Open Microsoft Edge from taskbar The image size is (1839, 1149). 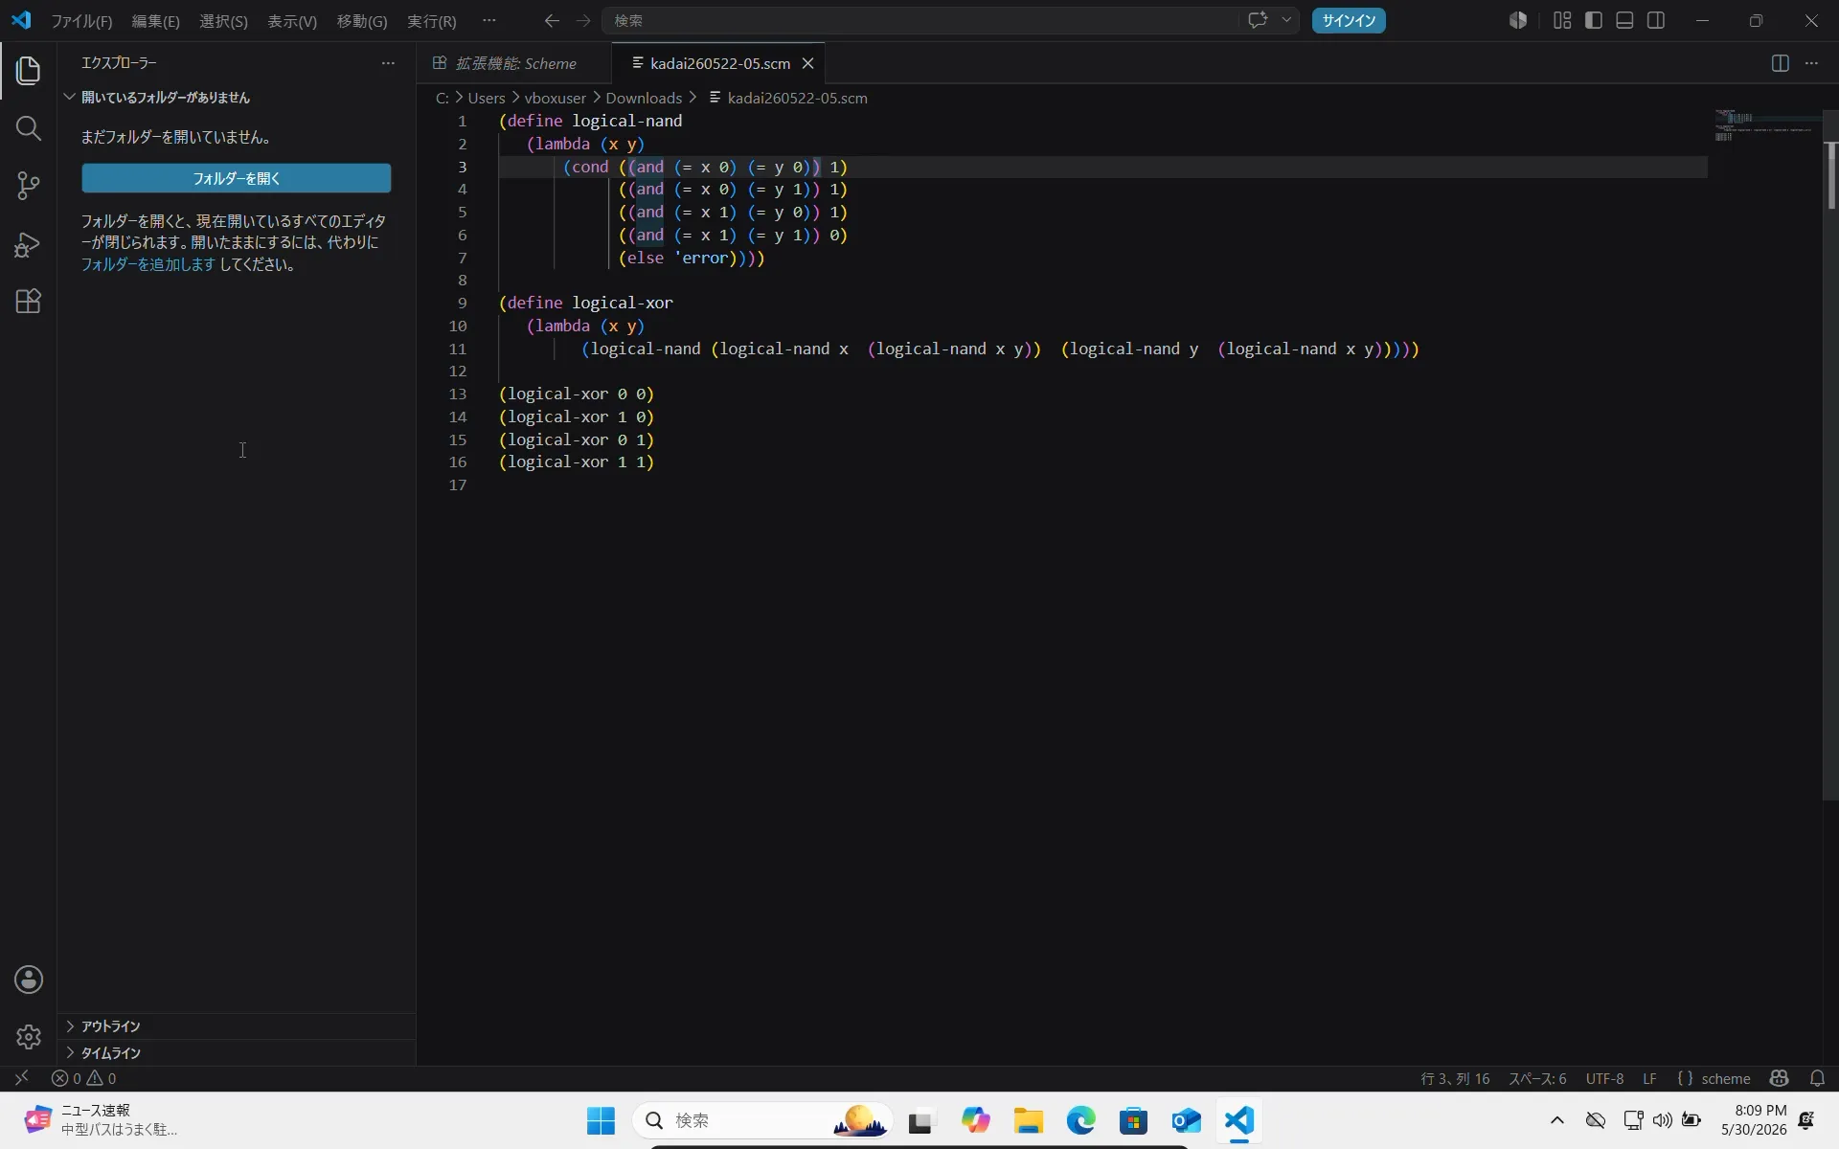[1081, 1120]
